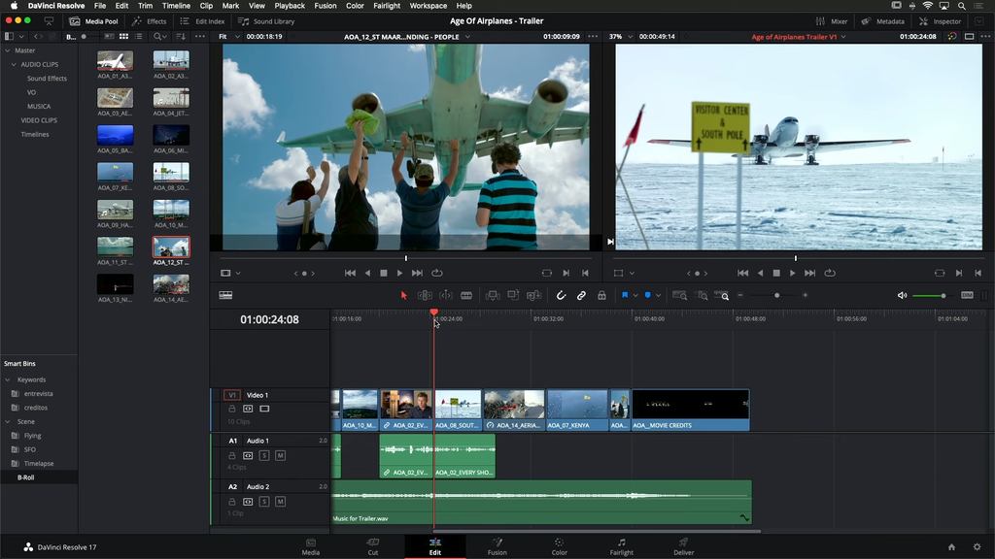
Task: Click the Overwrite Clip icon
Action: [513, 295]
